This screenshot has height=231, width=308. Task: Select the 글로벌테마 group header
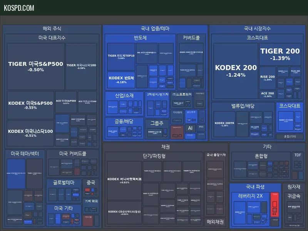point(64,182)
